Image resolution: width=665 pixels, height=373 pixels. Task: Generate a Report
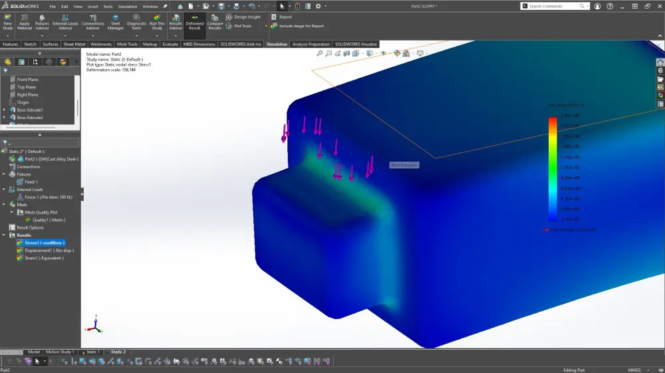coord(281,17)
